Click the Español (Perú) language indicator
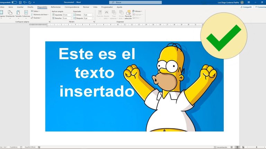Screen dimensions: 266x149 [x=30, y=147]
